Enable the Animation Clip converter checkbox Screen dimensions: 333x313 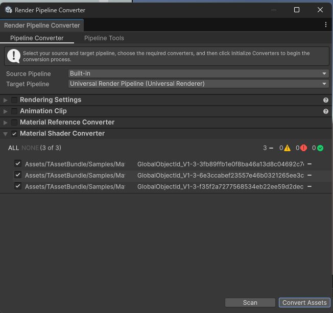point(14,111)
